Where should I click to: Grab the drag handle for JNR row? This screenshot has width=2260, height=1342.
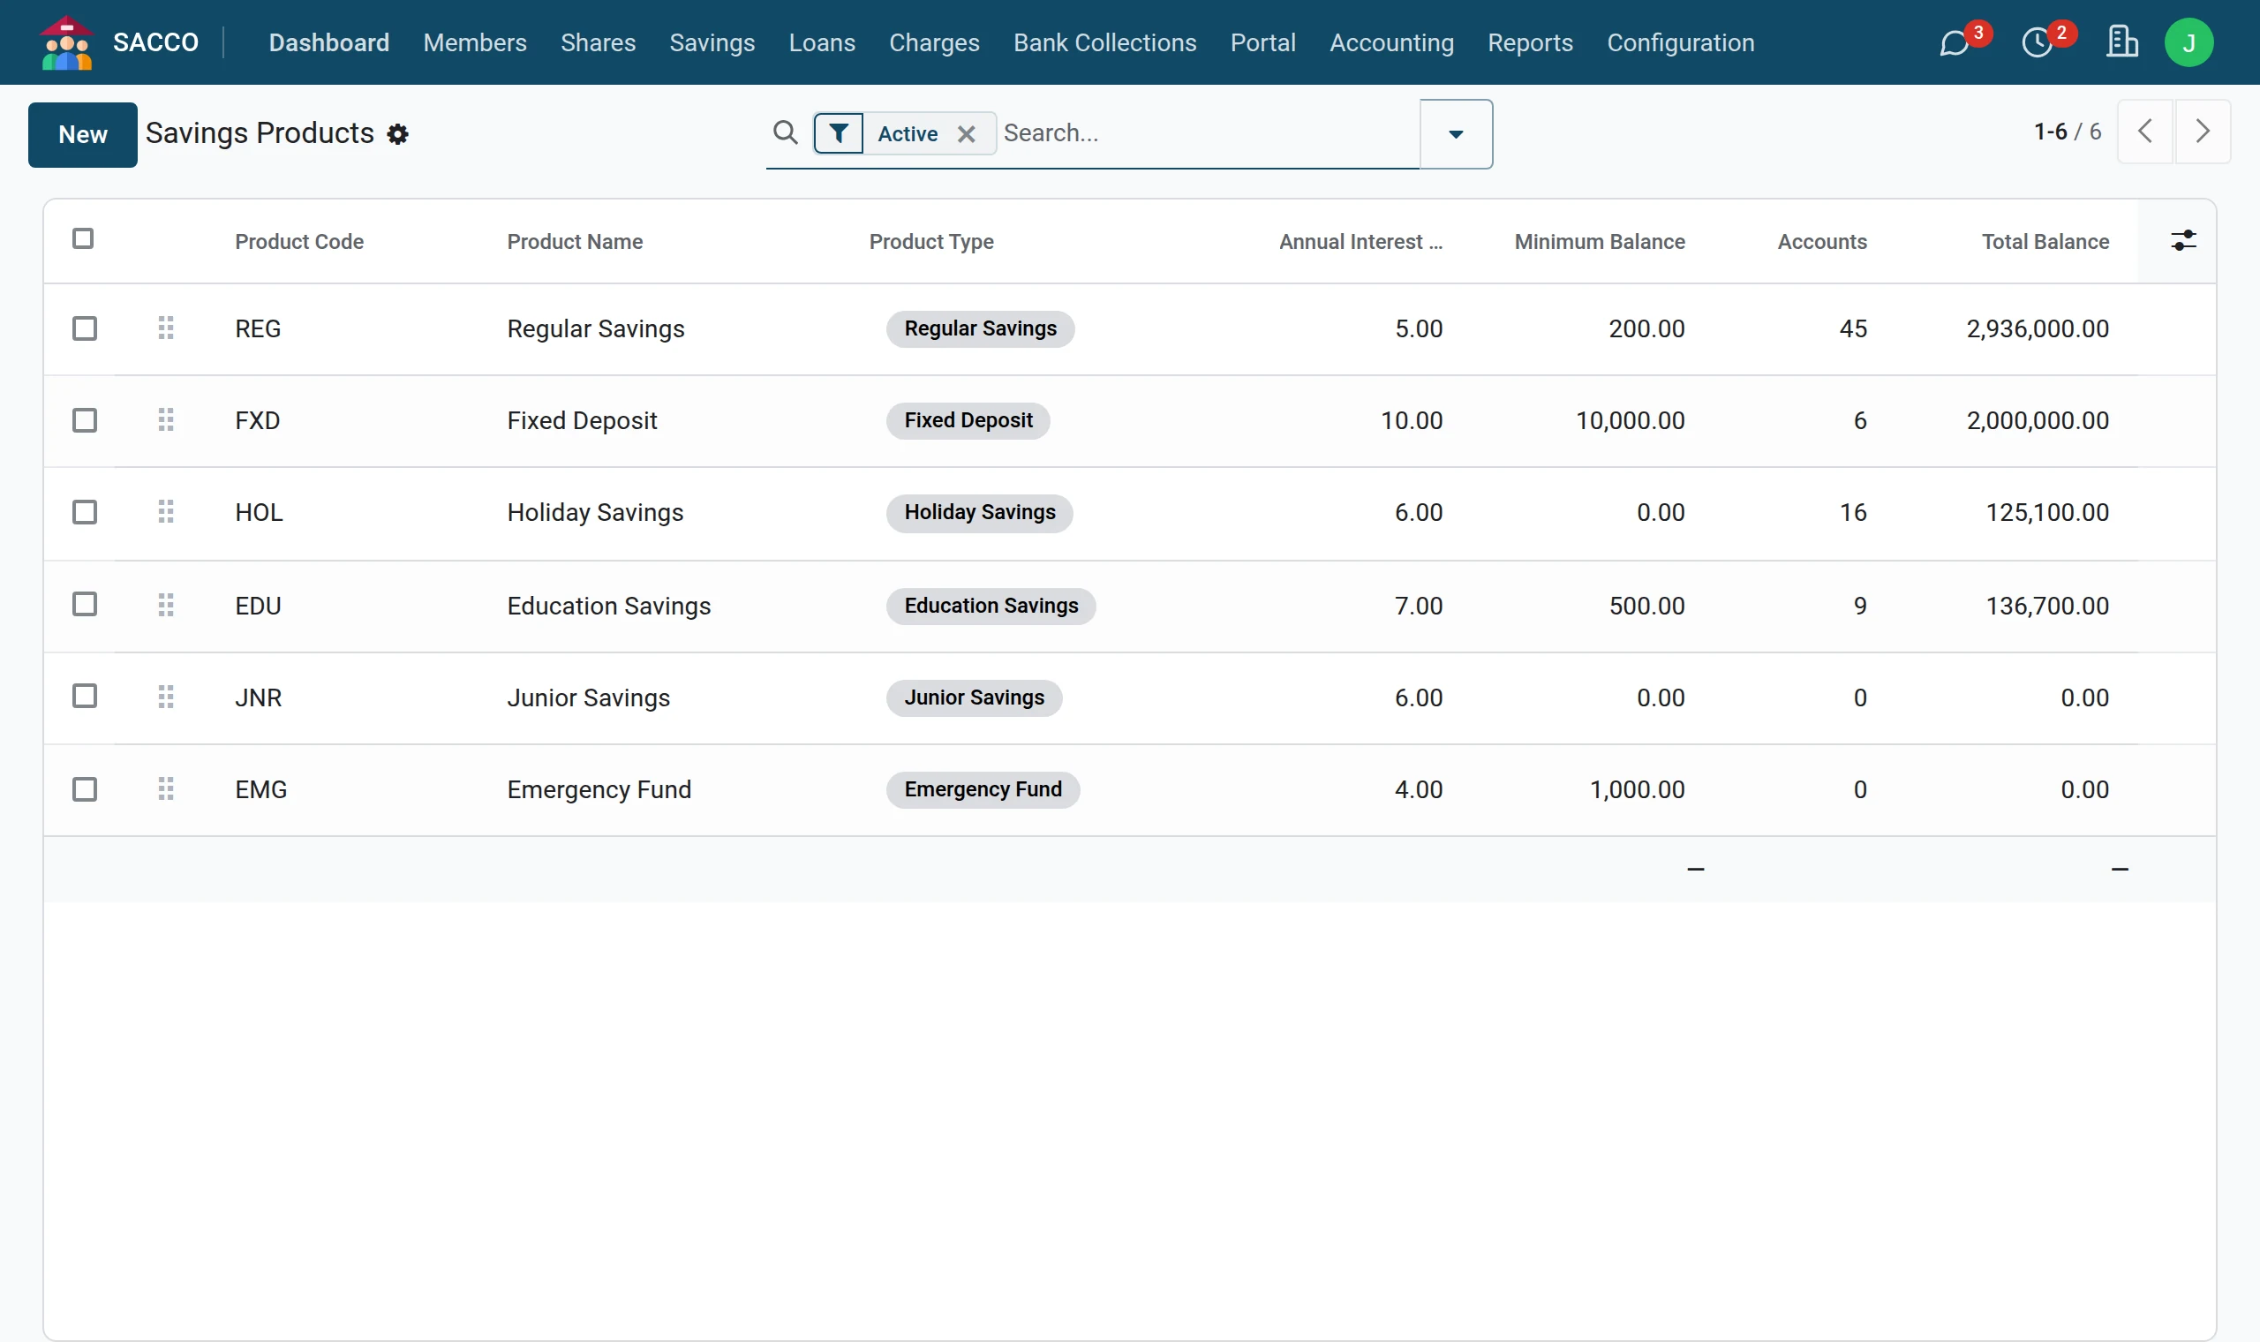[x=165, y=697]
